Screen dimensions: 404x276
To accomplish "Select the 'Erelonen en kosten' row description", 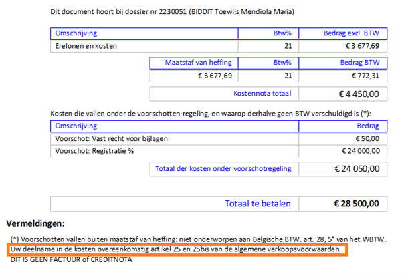I will 86,46.
